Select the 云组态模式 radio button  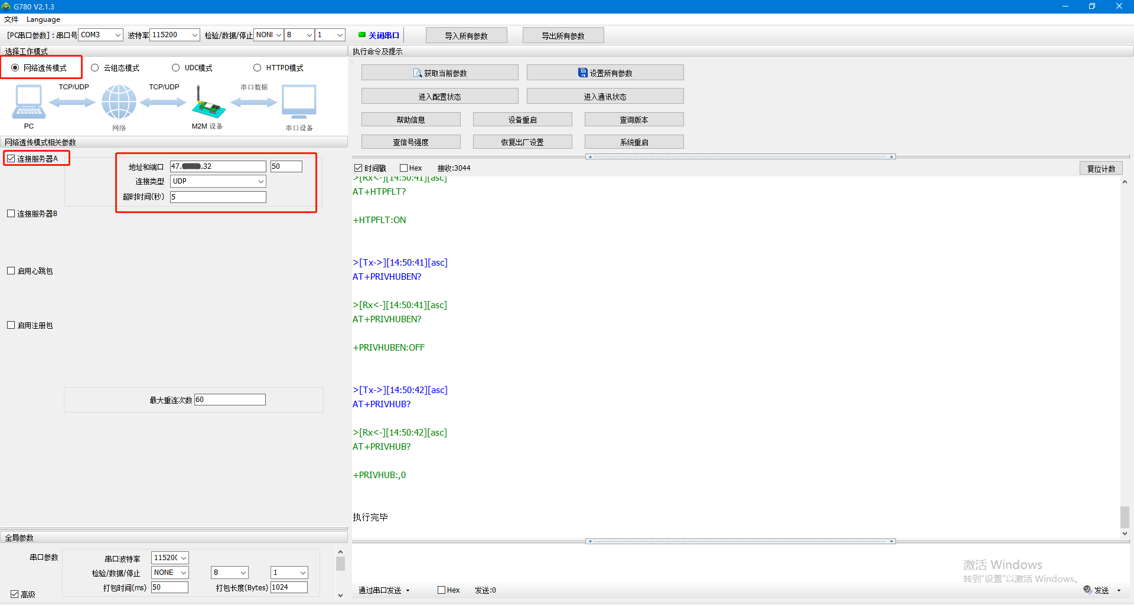95,68
